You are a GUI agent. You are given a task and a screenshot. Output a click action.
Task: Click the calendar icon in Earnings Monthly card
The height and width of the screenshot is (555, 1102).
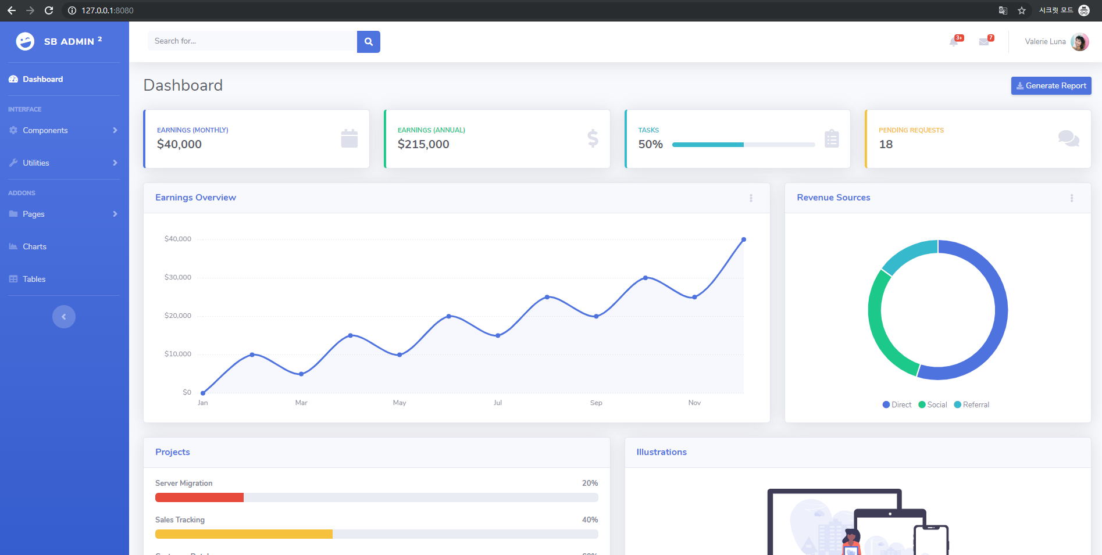click(349, 138)
